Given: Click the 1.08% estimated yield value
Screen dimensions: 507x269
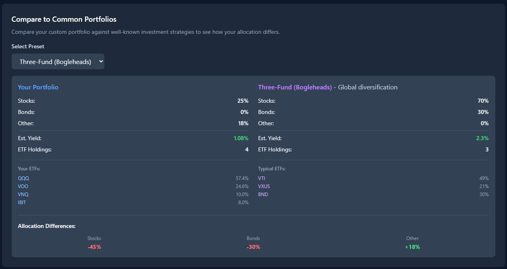Looking at the screenshot, I should coord(241,138).
